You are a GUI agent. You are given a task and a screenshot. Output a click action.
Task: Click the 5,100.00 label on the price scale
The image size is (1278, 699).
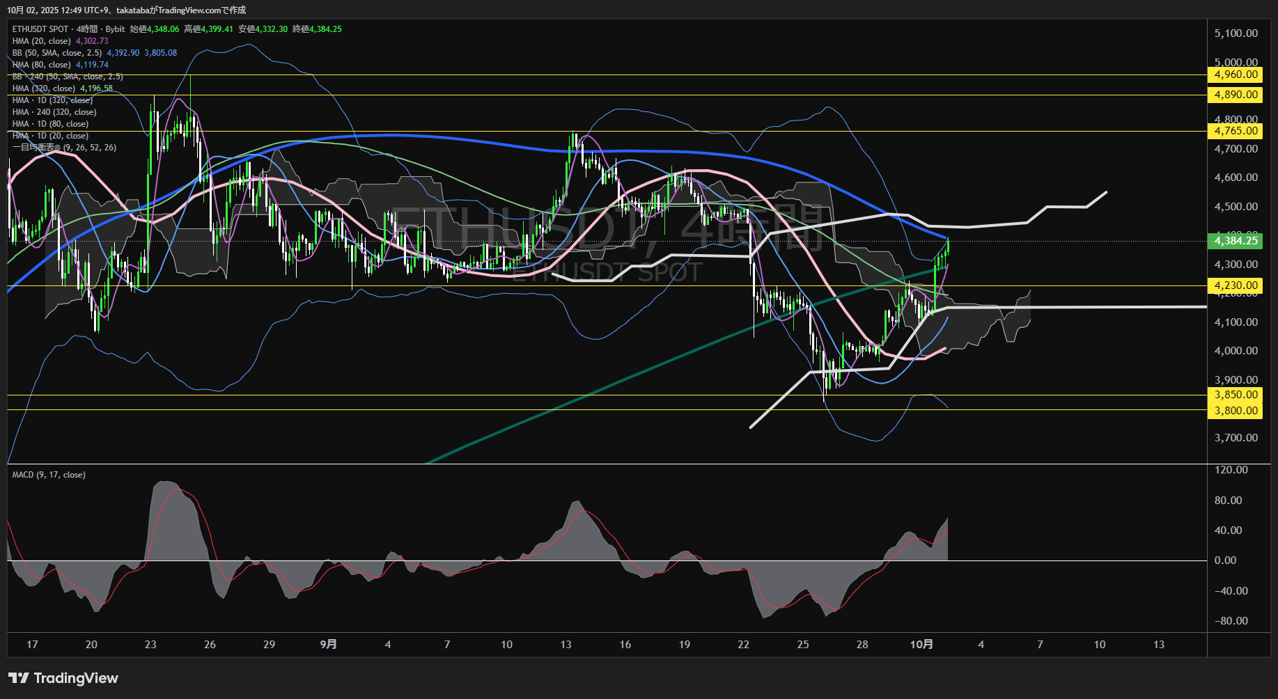click(1236, 33)
